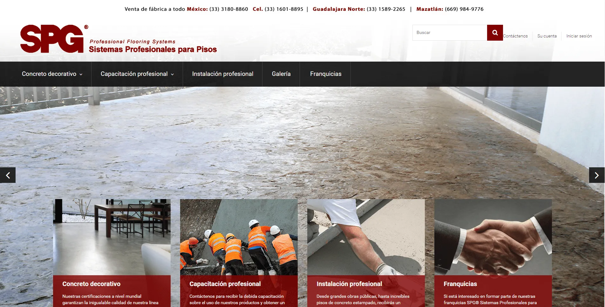Click the México phone (33) 3180-8860
The width and height of the screenshot is (605, 307).
pos(229,9)
